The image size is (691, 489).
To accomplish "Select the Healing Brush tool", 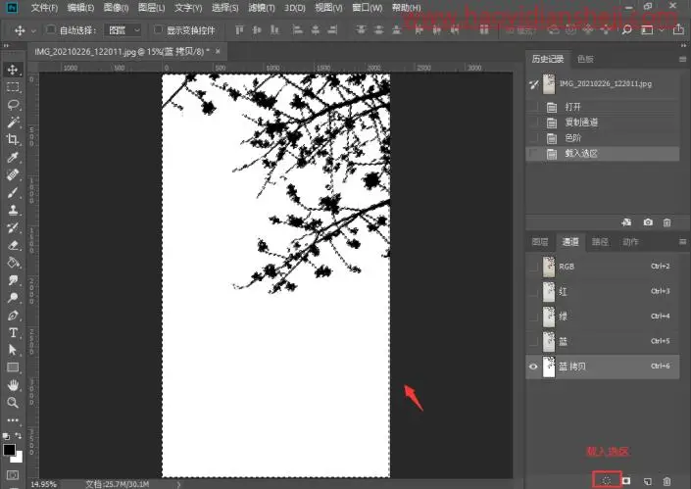I will point(13,174).
